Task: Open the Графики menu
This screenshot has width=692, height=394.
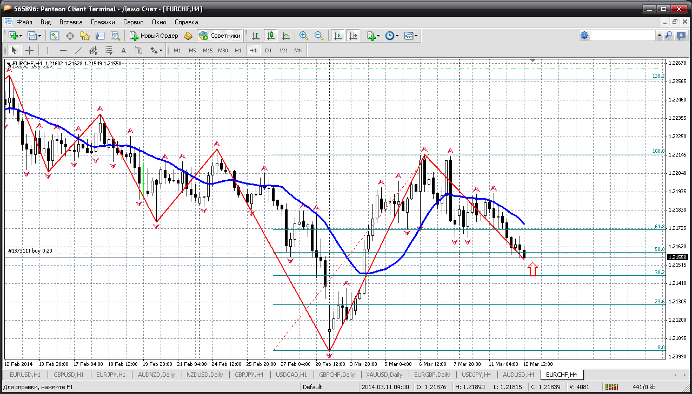Action: 103,22
